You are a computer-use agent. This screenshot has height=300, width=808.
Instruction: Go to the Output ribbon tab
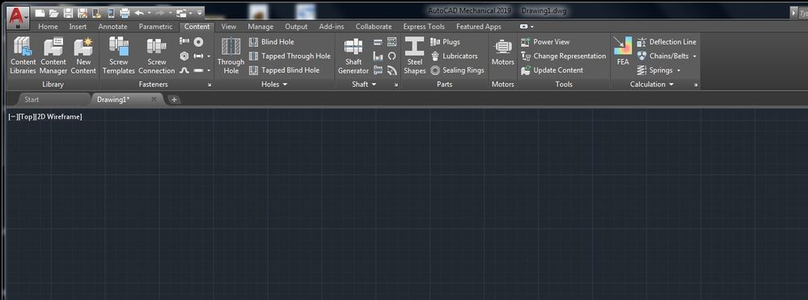click(296, 27)
